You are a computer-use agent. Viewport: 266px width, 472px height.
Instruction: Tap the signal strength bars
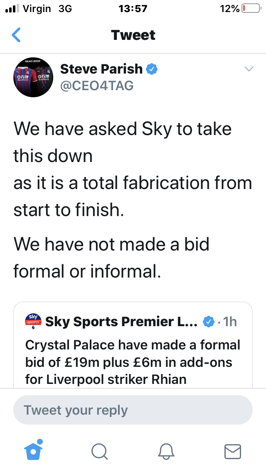12,8
